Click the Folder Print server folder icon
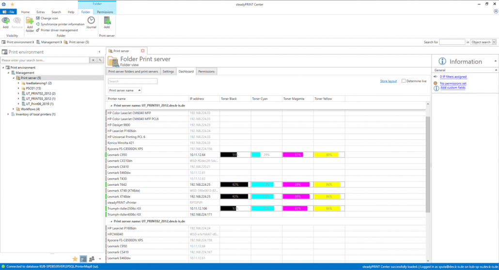This screenshot has height=270, width=499. pyautogui.click(x=113, y=61)
